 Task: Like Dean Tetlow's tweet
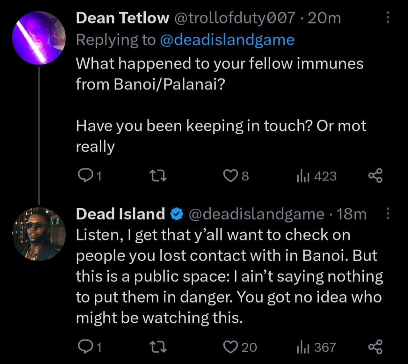point(231,176)
